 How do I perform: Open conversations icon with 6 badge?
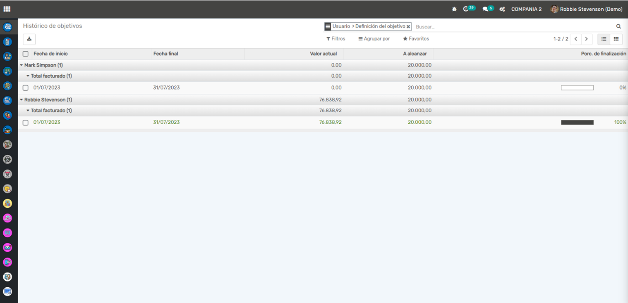485,9
